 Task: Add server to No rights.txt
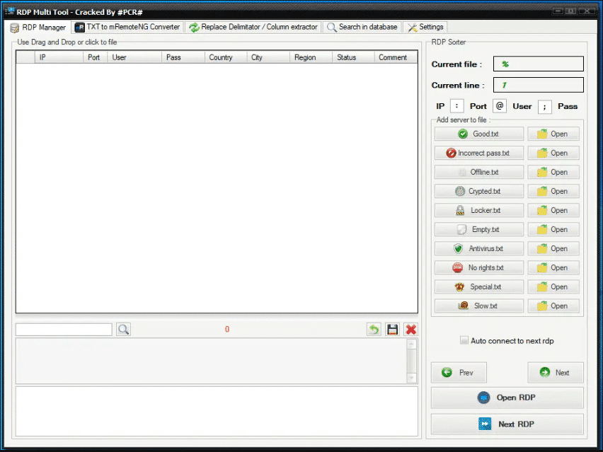tap(478, 267)
